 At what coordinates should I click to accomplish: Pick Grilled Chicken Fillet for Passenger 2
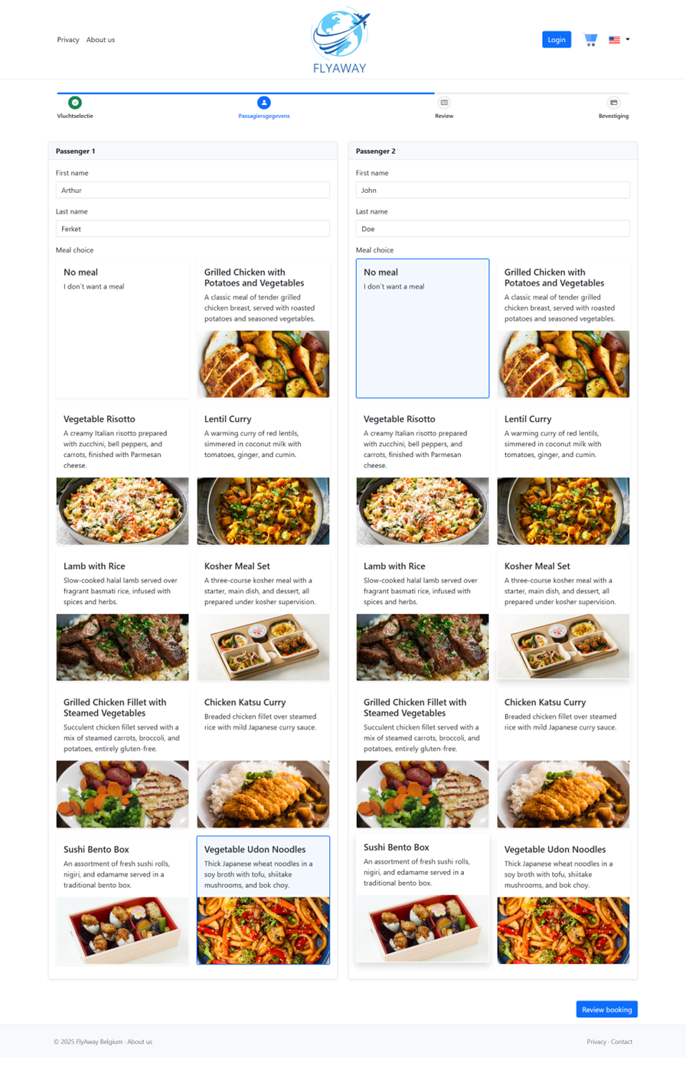[x=423, y=759]
